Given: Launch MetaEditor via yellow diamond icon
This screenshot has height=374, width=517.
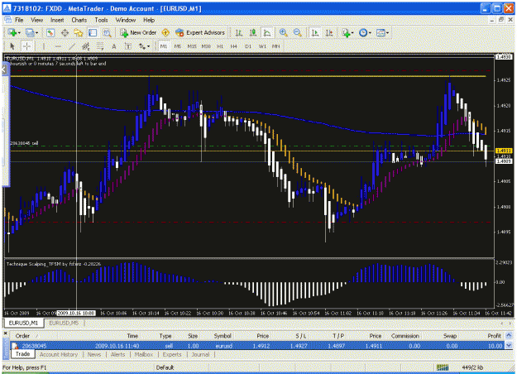Looking at the screenshot, I should 165,32.
